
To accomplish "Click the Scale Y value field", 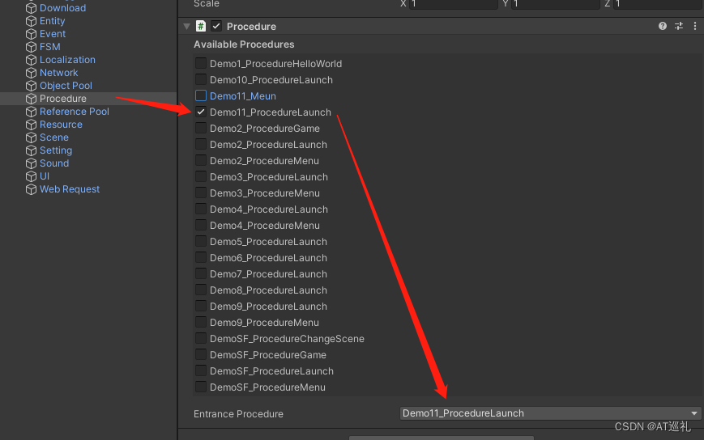I will (556, 4).
